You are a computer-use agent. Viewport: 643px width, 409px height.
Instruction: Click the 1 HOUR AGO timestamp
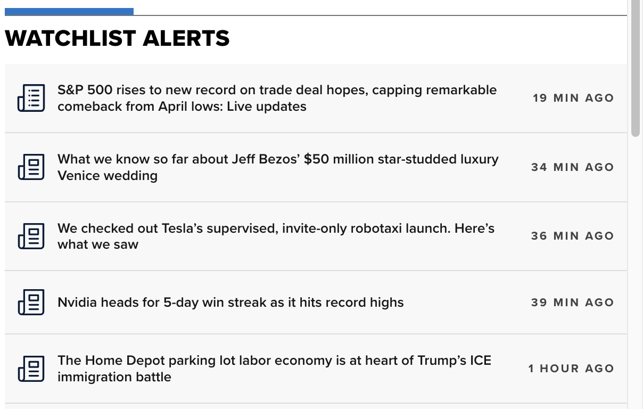[571, 369]
